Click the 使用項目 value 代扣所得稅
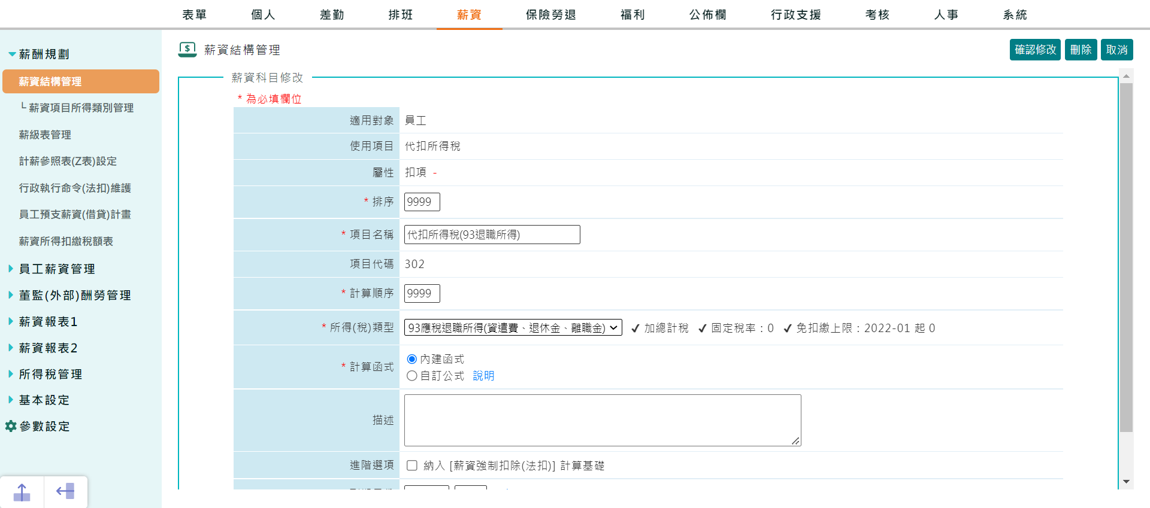The width and height of the screenshot is (1150, 508). tap(432, 146)
